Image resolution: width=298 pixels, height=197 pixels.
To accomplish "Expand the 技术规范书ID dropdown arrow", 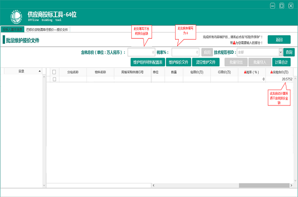I will 280,52.
